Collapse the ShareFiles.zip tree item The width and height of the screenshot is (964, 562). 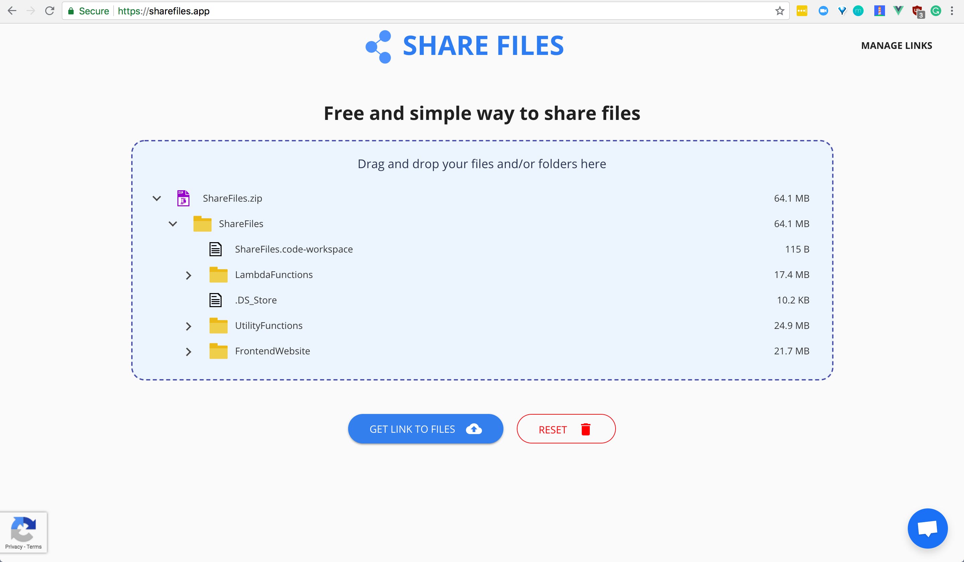point(156,197)
